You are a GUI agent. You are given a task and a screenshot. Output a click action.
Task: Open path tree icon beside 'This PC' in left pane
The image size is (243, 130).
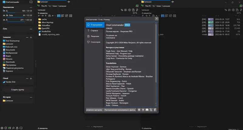[39, 6]
